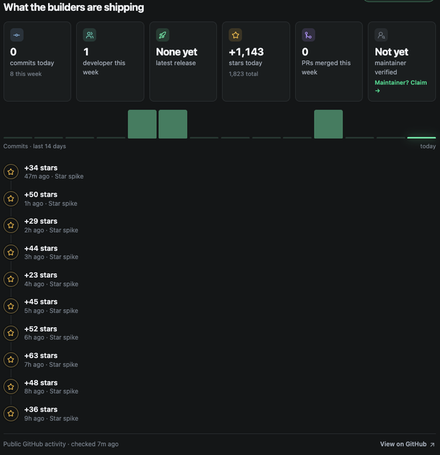Screen dimensions: 440x455
Task: Click the '+50 stars' entry title
Action: 41,195
